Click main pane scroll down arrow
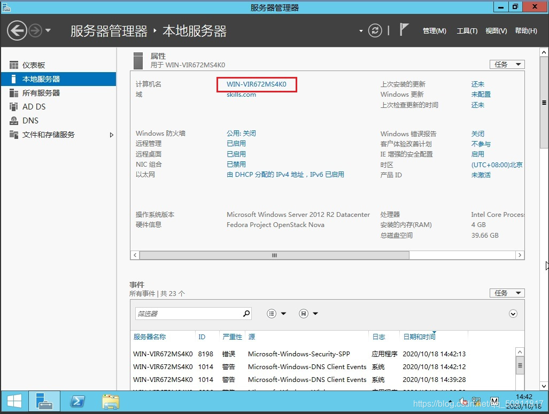The width and height of the screenshot is (549, 414). tap(544, 386)
